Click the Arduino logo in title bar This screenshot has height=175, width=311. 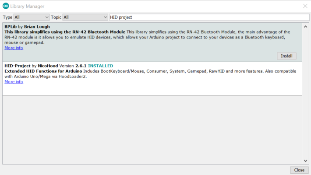(x=6, y=6)
